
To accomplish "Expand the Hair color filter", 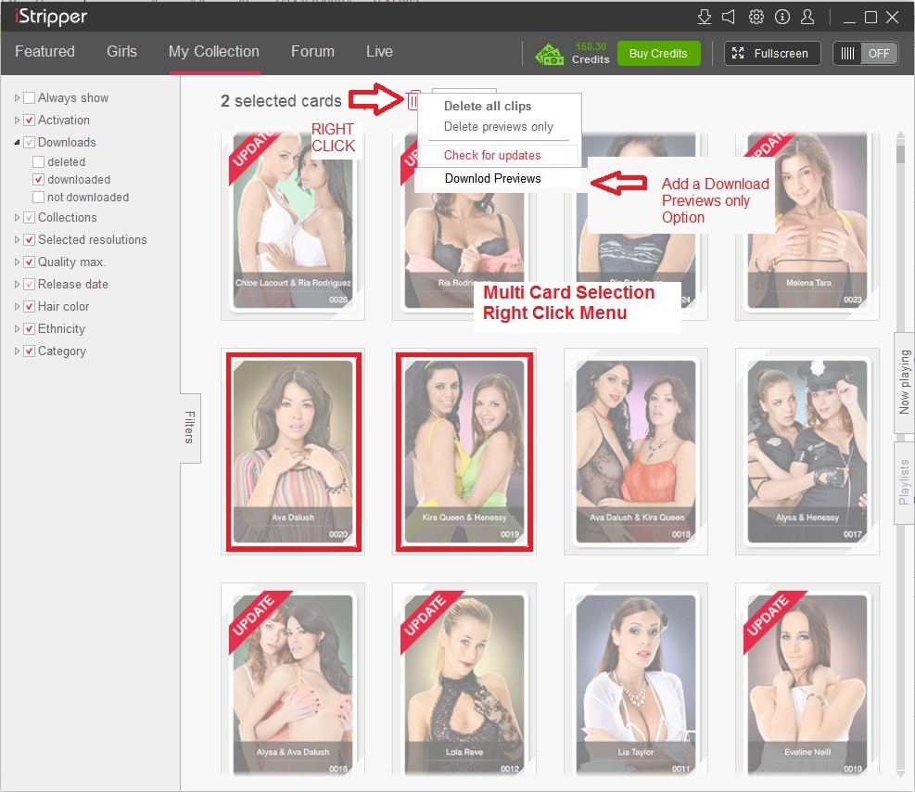I will (x=17, y=306).
